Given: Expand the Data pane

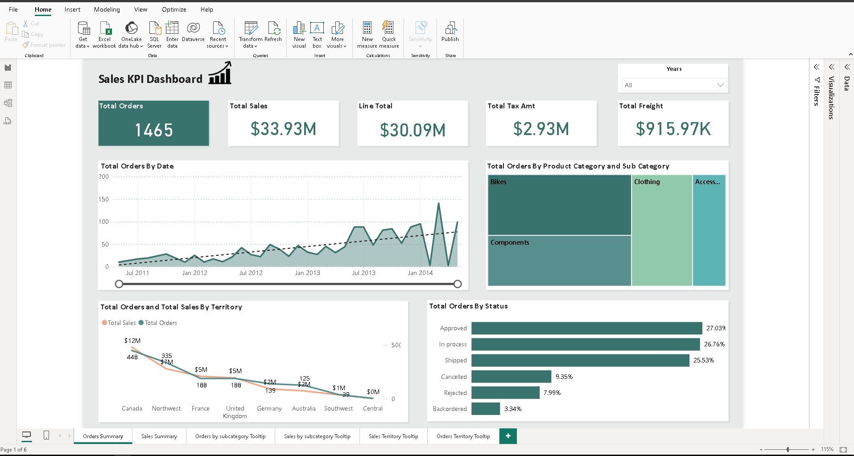Looking at the screenshot, I should pyautogui.click(x=846, y=67).
